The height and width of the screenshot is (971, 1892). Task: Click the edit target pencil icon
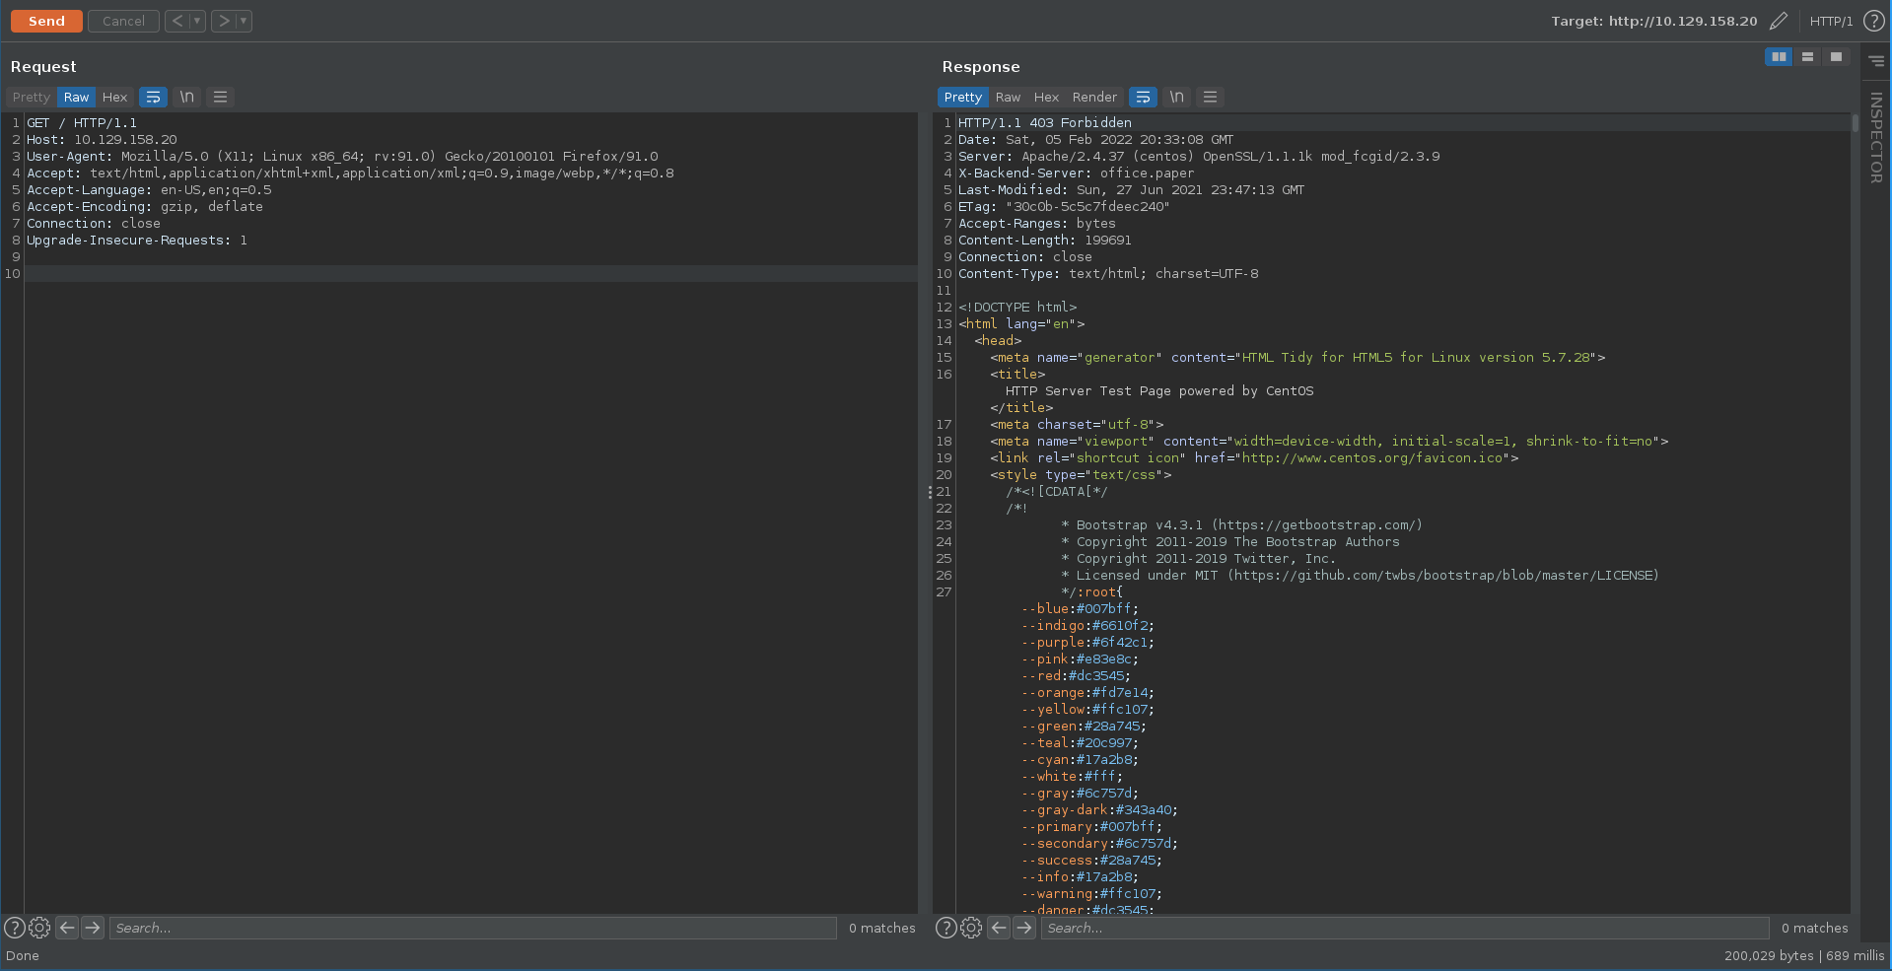(1779, 21)
